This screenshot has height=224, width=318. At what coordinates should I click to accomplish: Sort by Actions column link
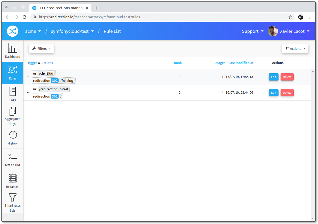click(47, 63)
